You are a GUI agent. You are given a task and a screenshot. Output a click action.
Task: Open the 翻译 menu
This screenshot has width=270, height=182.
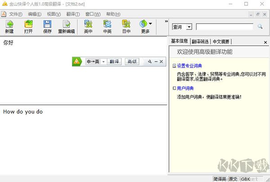click(x=73, y=14)
